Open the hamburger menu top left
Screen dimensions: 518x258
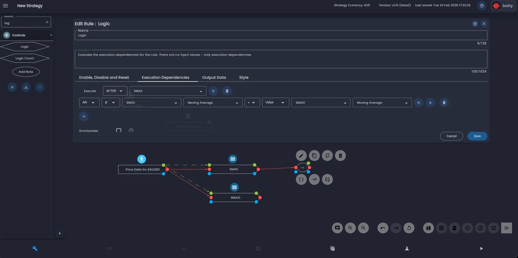click(x=5, y=6)
